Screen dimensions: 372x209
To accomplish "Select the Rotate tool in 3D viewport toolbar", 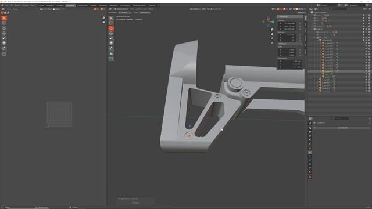I will point(111,34).
